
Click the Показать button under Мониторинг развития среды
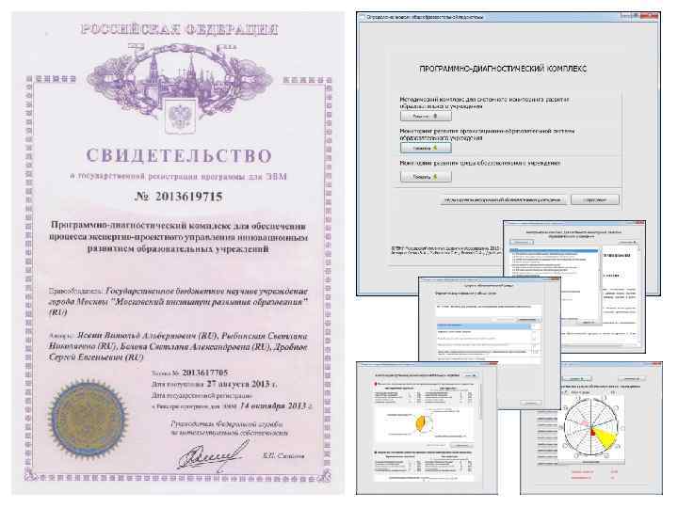tap(426, 177)
